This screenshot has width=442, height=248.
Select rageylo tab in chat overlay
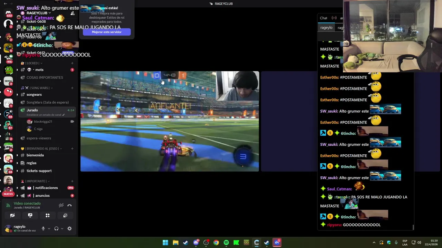(x=326, y=28)
